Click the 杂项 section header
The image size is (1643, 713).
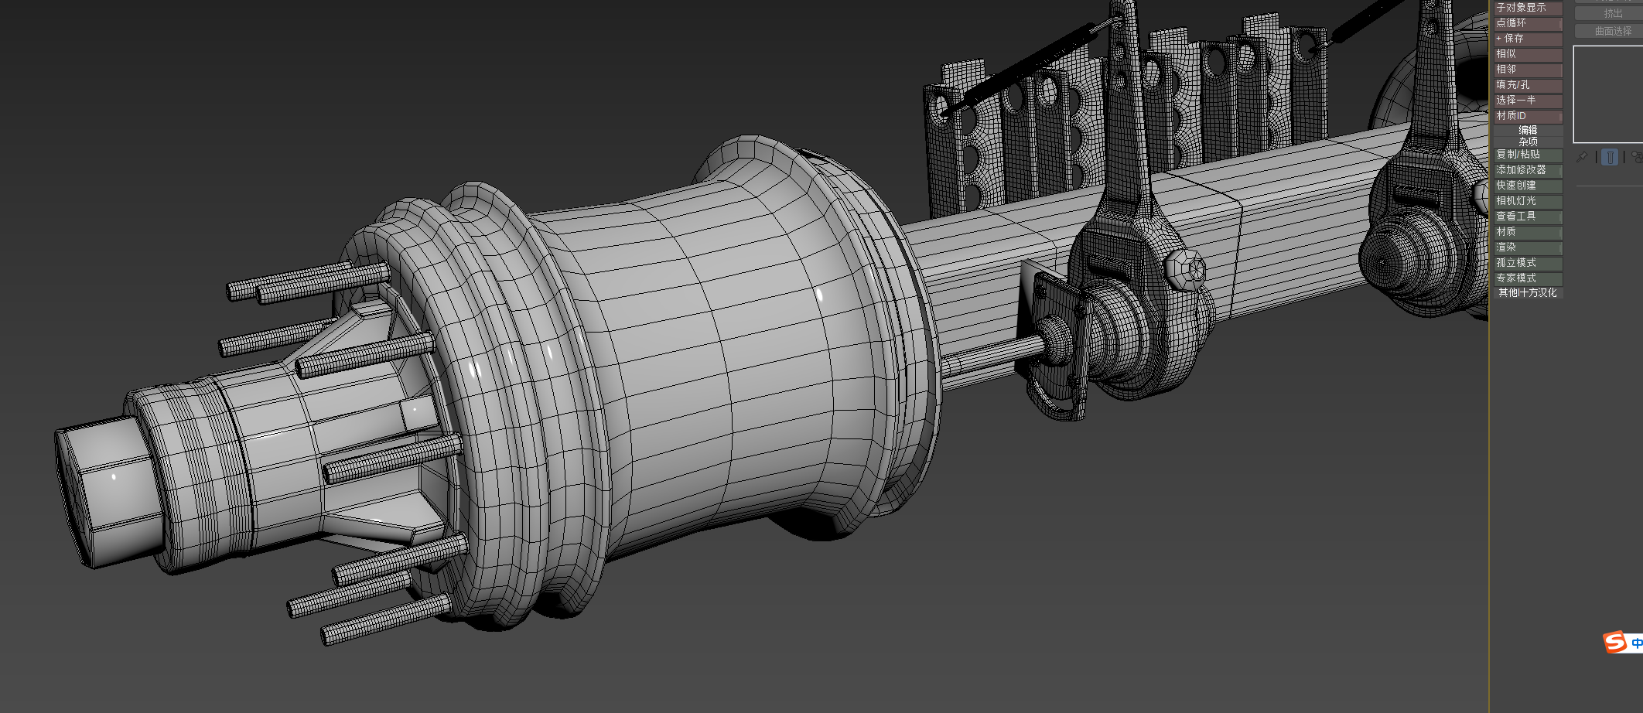[x=1528, y=141]
